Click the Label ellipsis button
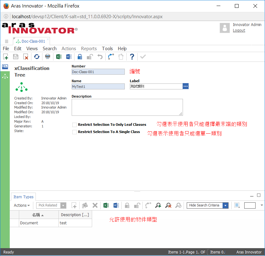Screen dimensions: 265x256 click(185, 86)
